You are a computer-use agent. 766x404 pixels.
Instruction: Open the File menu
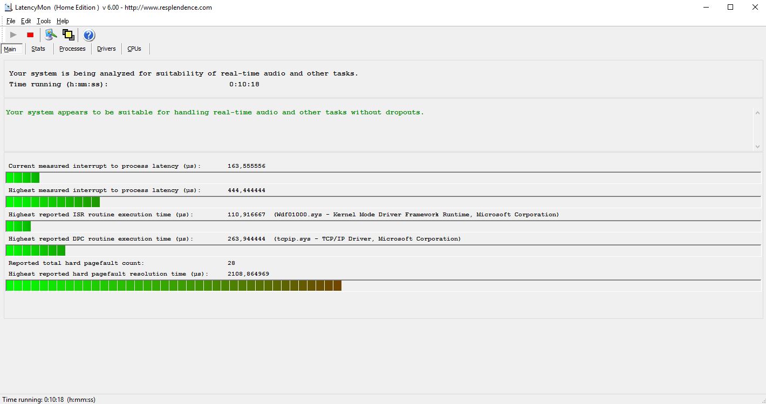coord(11,21)
